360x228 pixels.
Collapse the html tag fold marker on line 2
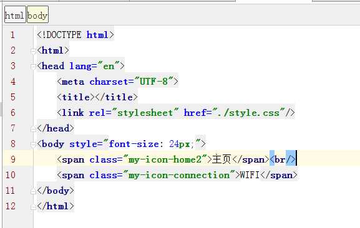pyautogui.click(x=33, y=51)
